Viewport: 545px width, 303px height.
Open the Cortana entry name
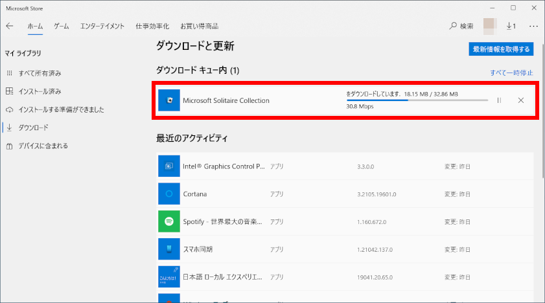194,194
